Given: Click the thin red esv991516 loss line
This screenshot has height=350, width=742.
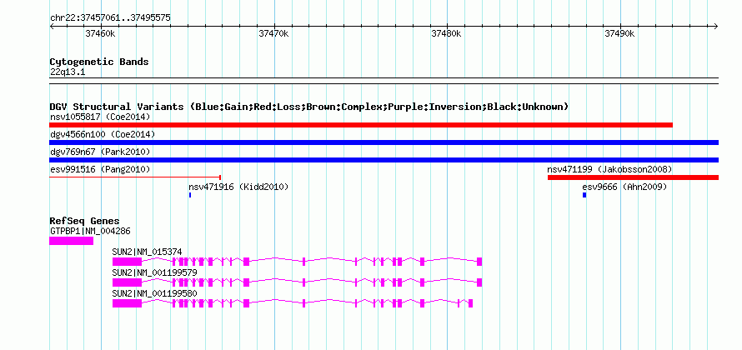Looking at the screenshot, I should tap(135, 177).
